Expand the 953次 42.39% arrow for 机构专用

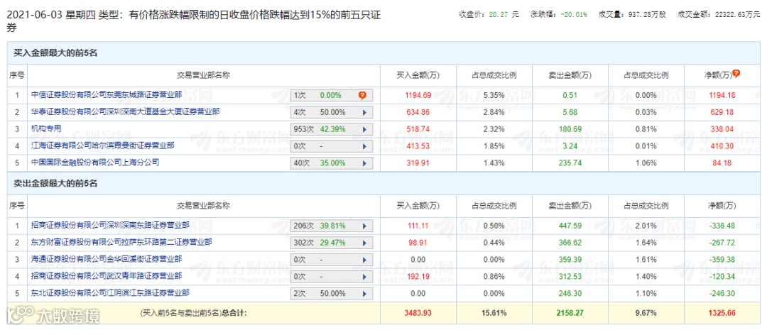click(364, 130)
